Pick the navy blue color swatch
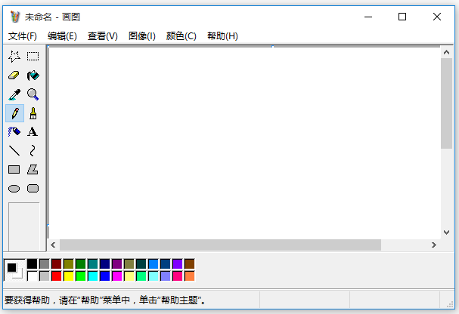Screen dimensions: 459x314 (105, 263)
